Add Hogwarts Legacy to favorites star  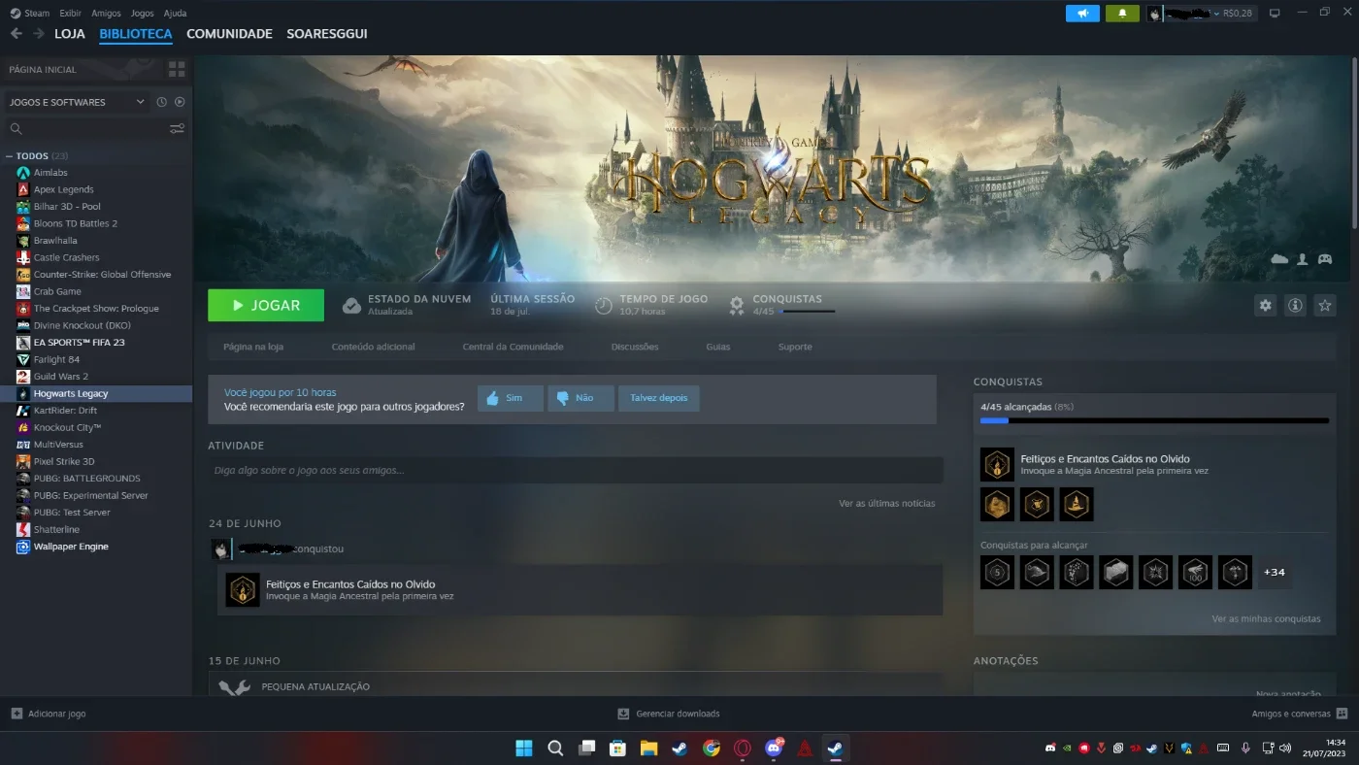click(1325, 305)
